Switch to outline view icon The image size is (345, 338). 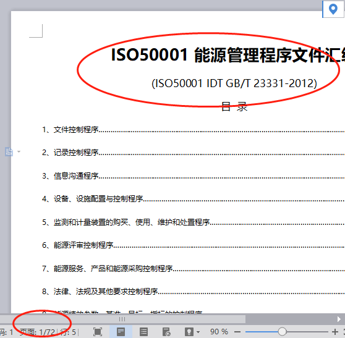(143, 332)
